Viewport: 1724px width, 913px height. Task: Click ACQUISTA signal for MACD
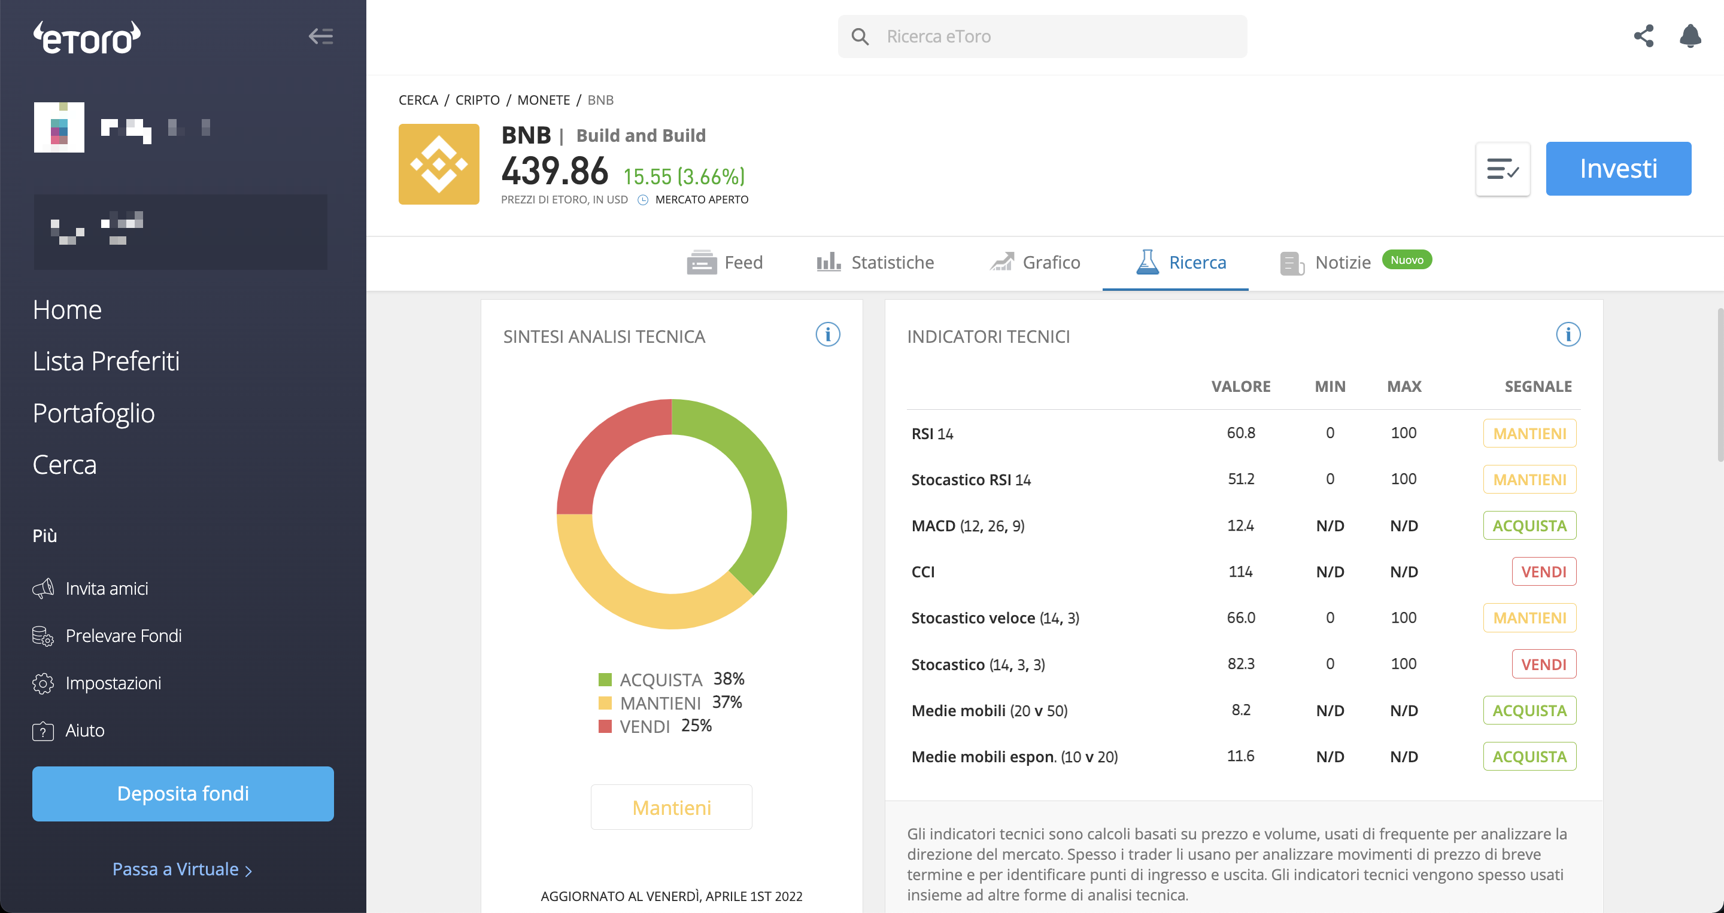1529,526
